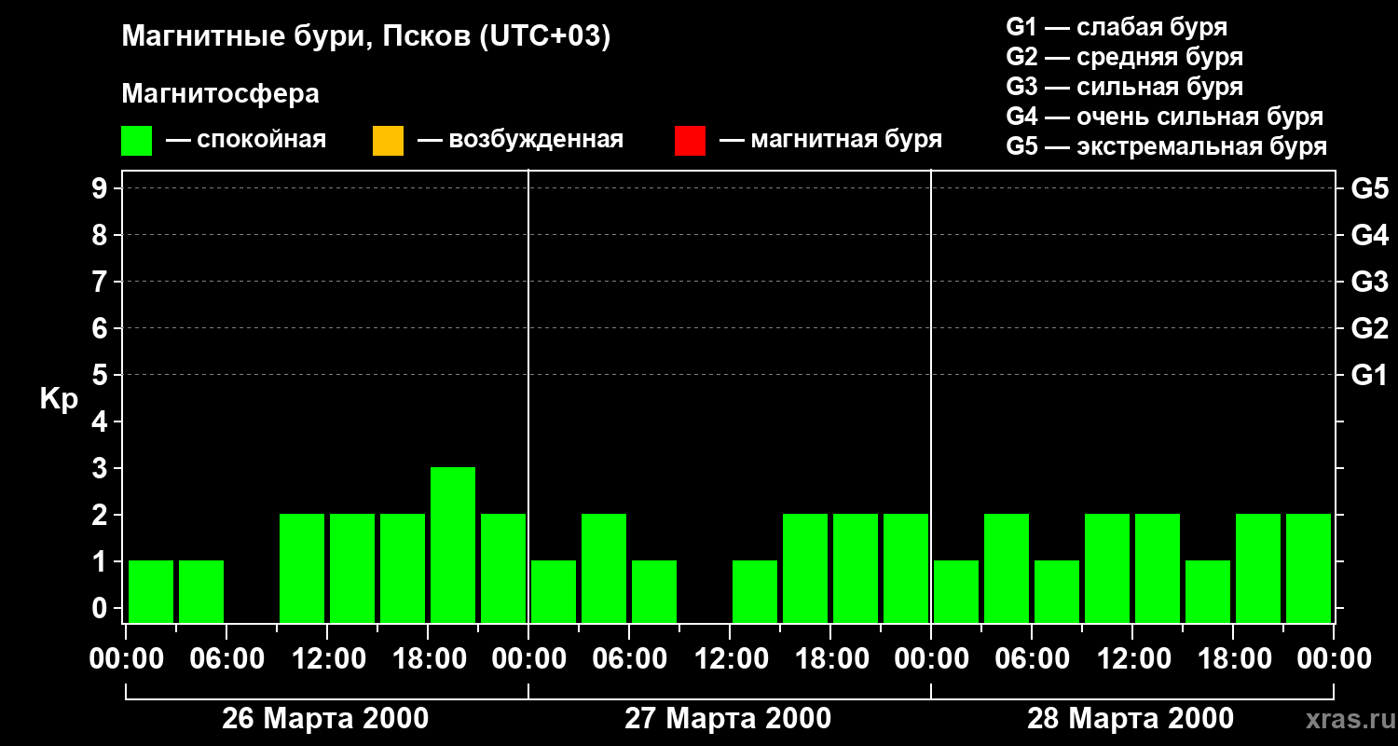
Task: Click the '26 Марта 2000' date label
Action: point(325,719)
